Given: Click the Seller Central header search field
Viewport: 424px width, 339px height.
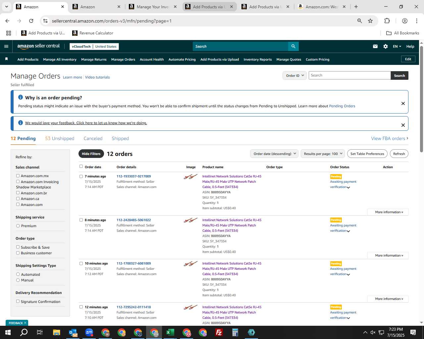Looking at the screenshot, I should [x=240, y=46].
